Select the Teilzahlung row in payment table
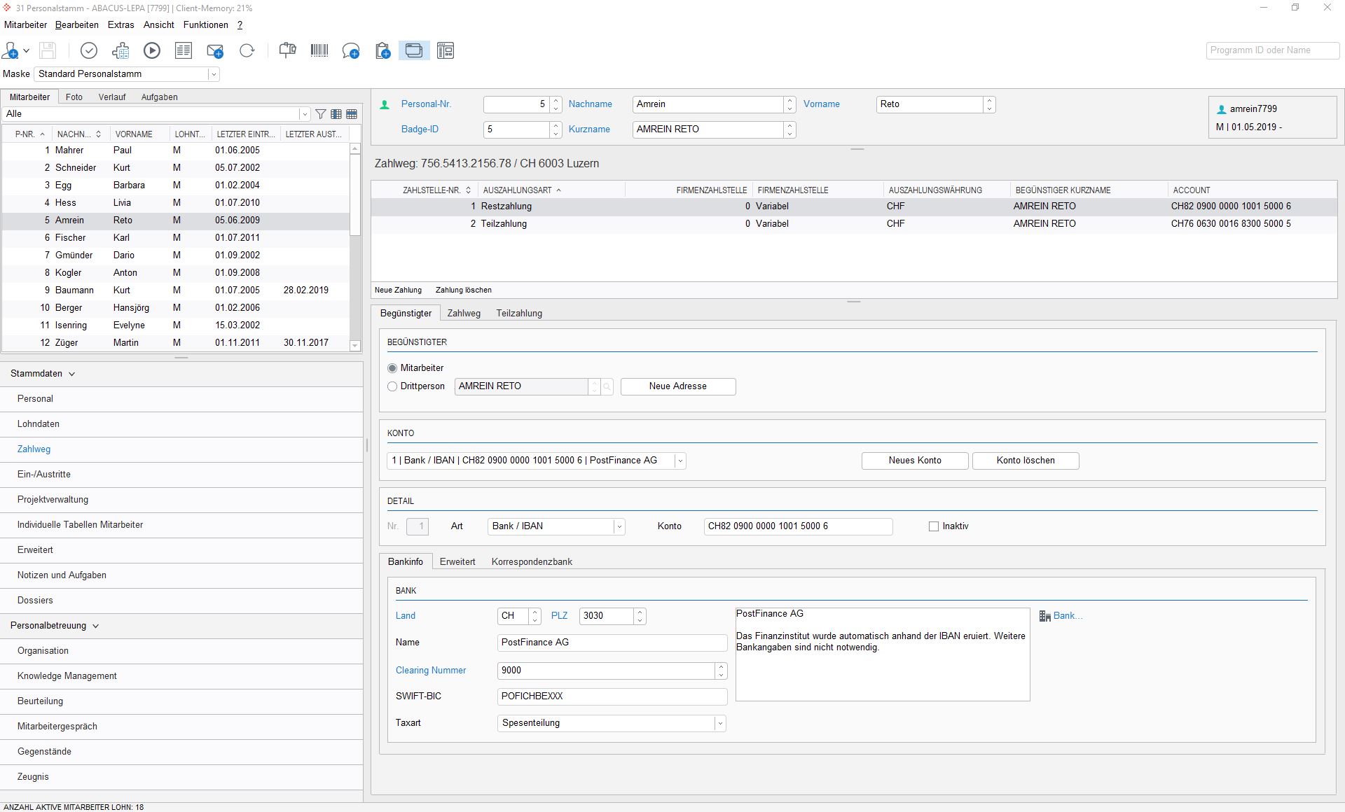 coord(854,224)
